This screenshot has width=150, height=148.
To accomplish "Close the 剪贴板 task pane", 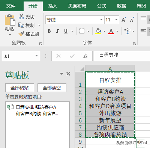I will tap(68, 74).
